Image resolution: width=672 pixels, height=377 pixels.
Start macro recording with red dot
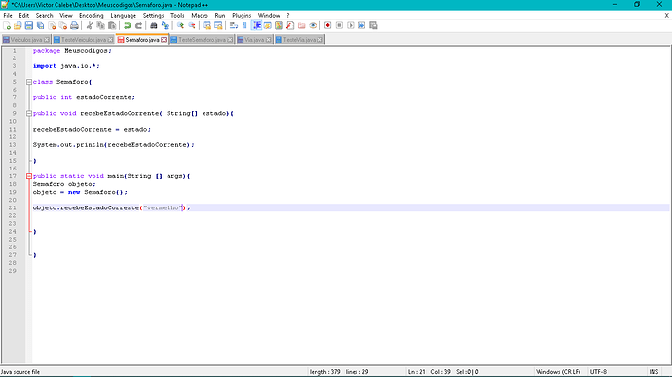328,25
